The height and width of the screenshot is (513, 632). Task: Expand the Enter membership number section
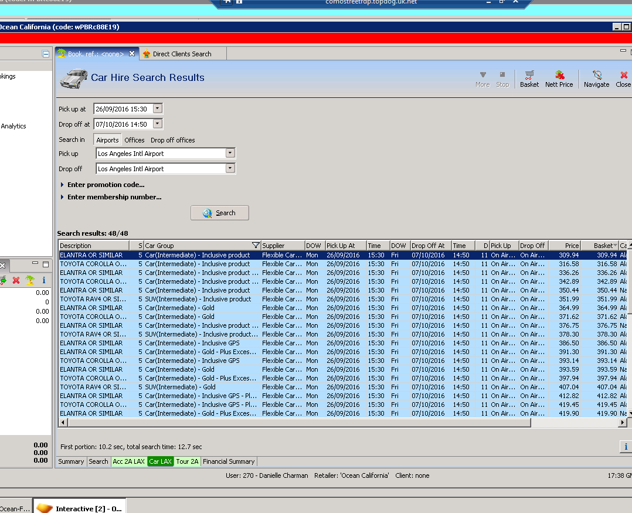[114, 197]
